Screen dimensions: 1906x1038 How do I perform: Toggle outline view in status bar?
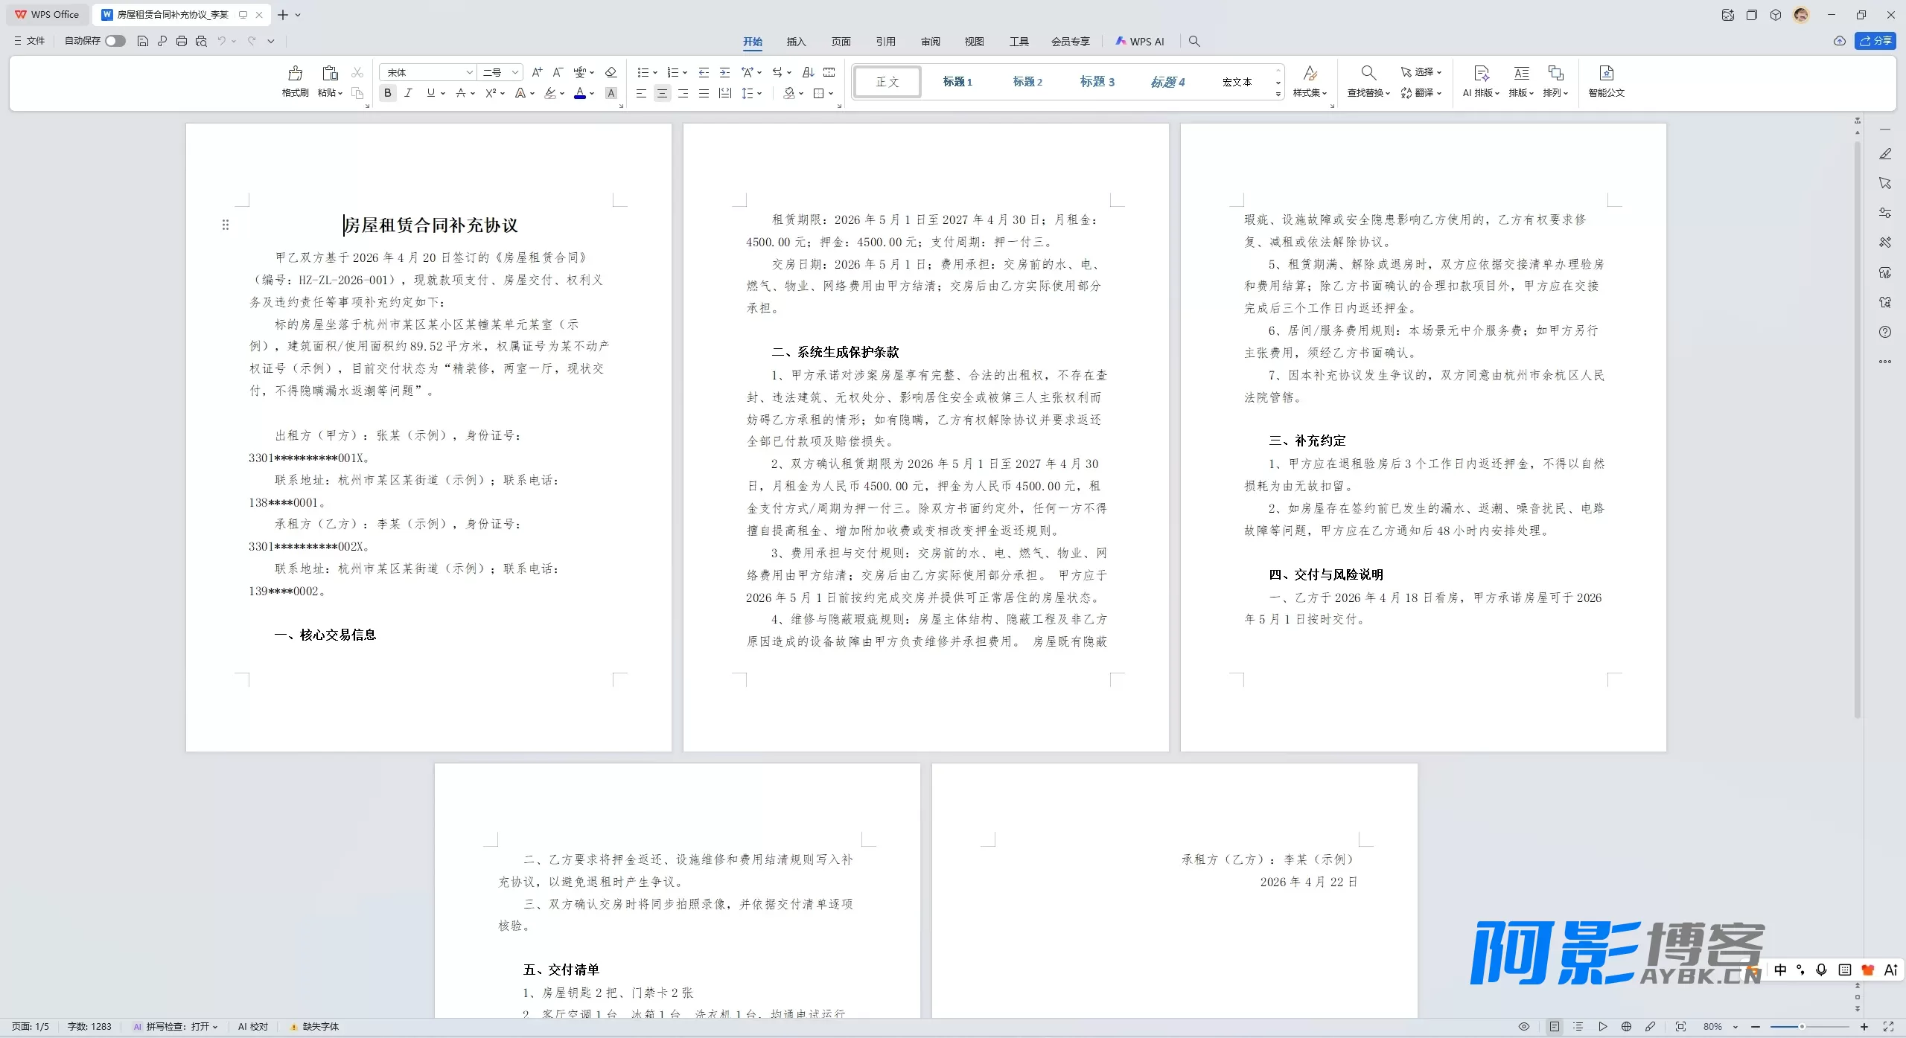point(1578,1027)
